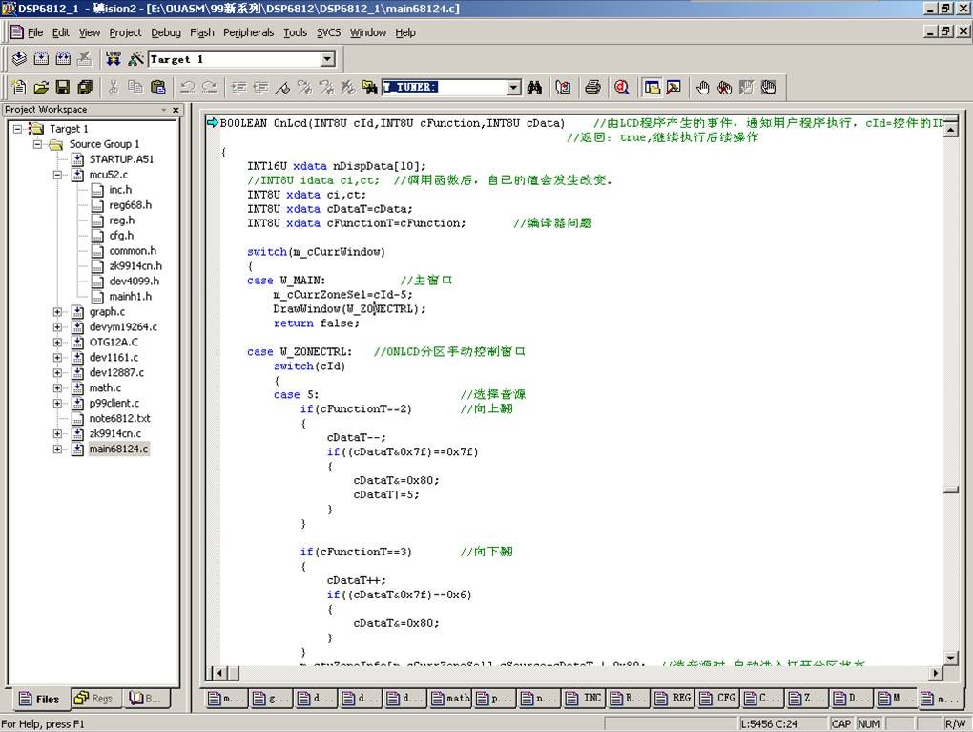The width and height of the screenshot is (973, 732).
Task: Collapse the Source Group 1 folder
Action: coord(37,144)
